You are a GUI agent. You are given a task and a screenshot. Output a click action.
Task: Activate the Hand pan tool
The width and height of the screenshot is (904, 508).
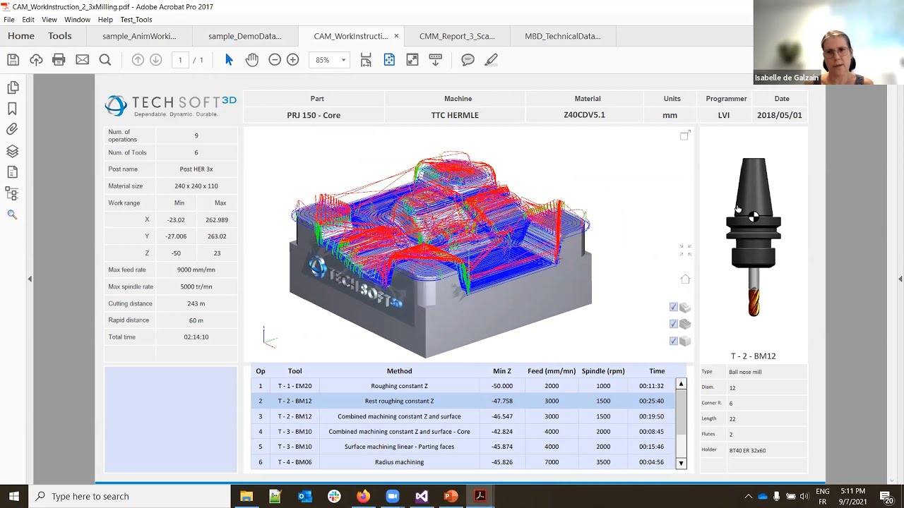click(x=252, y=60)
